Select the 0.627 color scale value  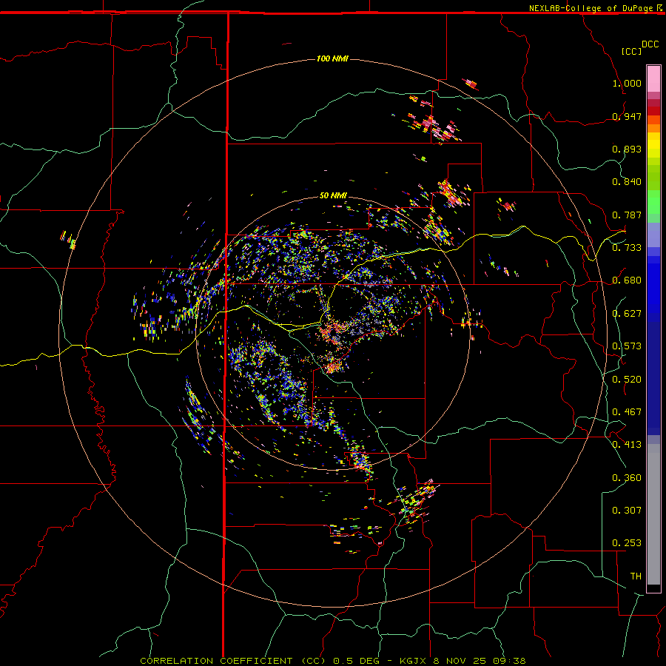pyautogui.click(x=627, y=314)
